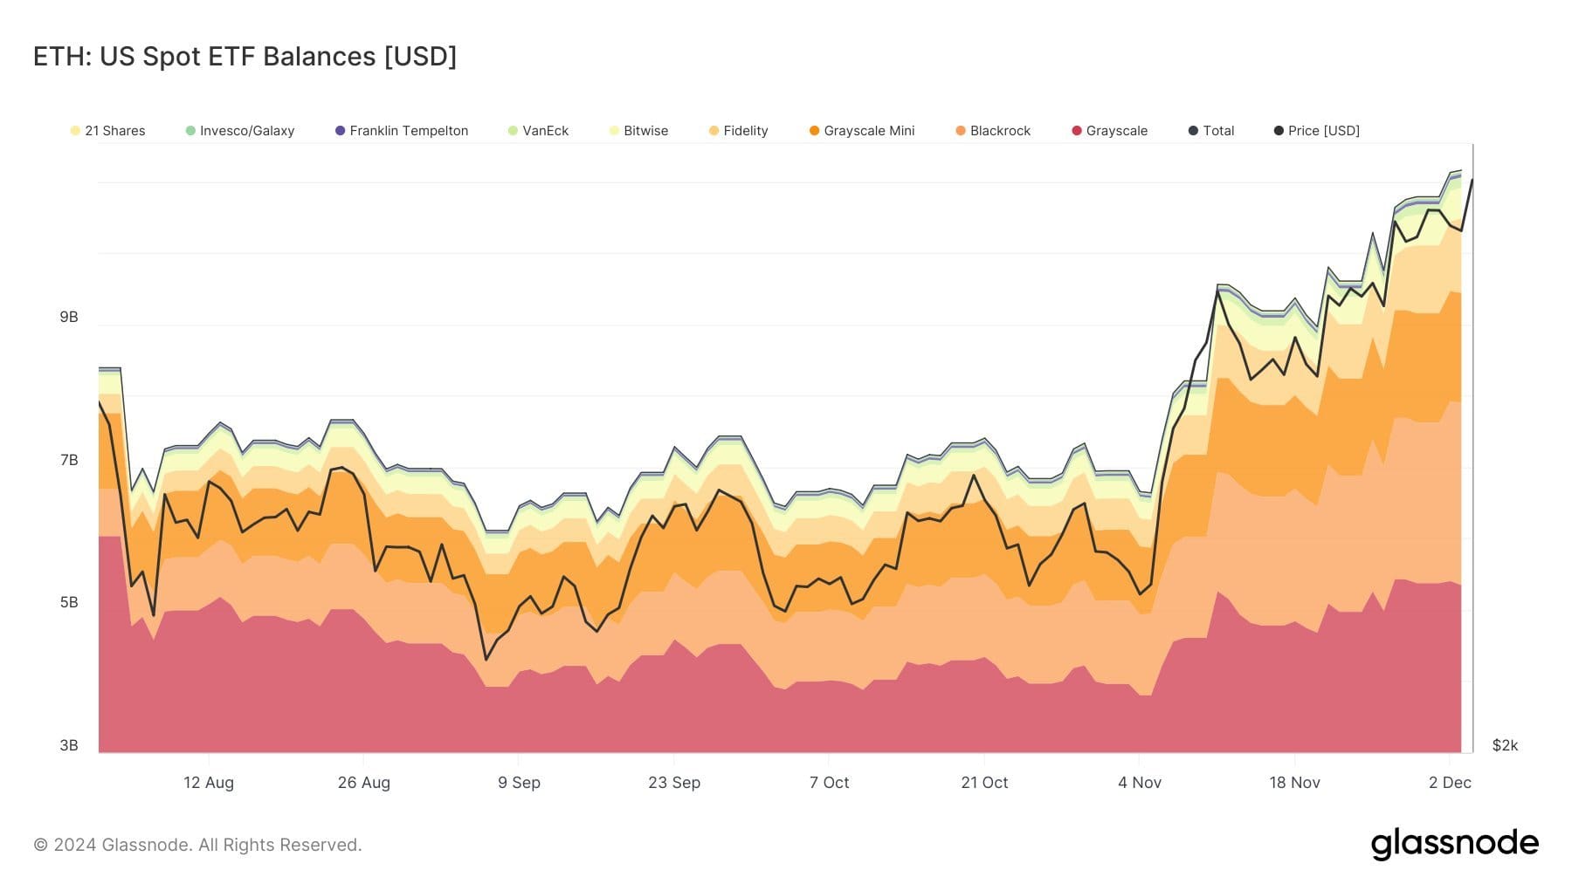1572x884 pixels.
Task: Click the Glassnode copyright notice text
Action: click(197, 845)
